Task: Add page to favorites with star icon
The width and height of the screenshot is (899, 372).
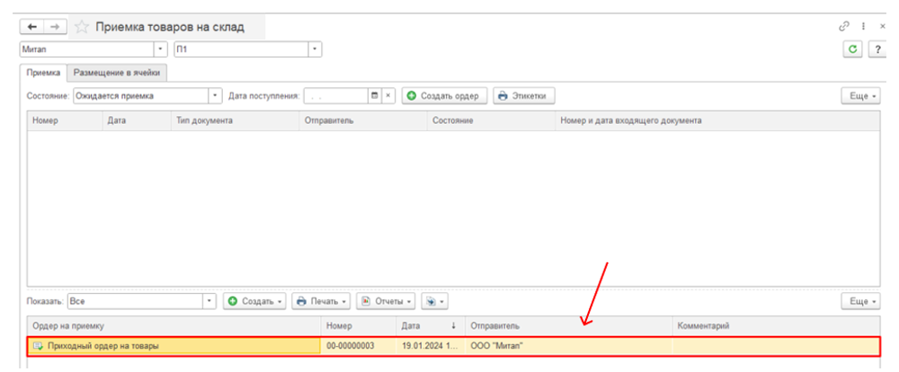Action: point(82,27)
